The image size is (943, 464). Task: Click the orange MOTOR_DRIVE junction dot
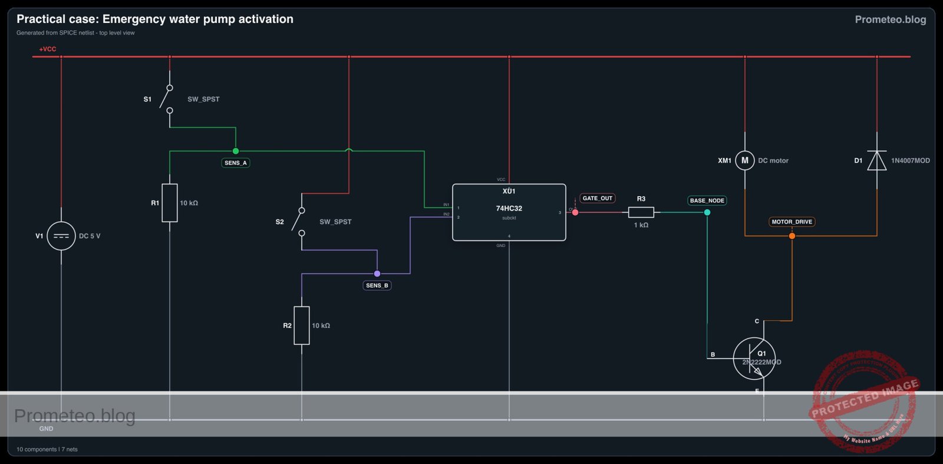point(792,236)
